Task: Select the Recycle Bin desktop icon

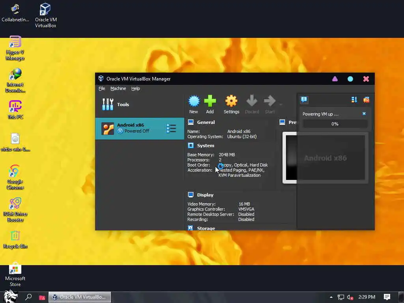Action: [15, 239]
